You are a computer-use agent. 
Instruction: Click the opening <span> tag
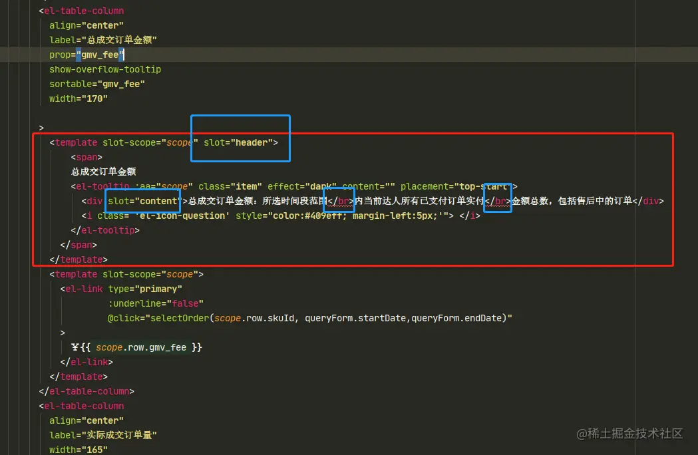[x=87, y=157]
